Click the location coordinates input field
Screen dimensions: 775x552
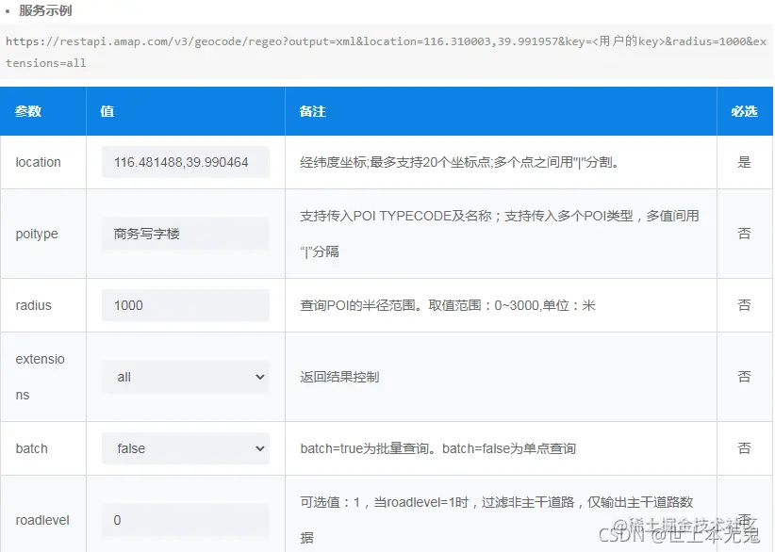(185, 162)
